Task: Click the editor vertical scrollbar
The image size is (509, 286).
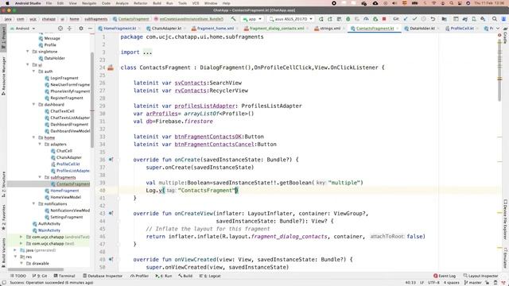Action: pos(499,70)
